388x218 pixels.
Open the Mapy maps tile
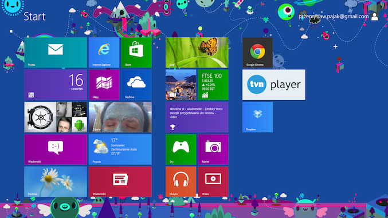(104, 85)
